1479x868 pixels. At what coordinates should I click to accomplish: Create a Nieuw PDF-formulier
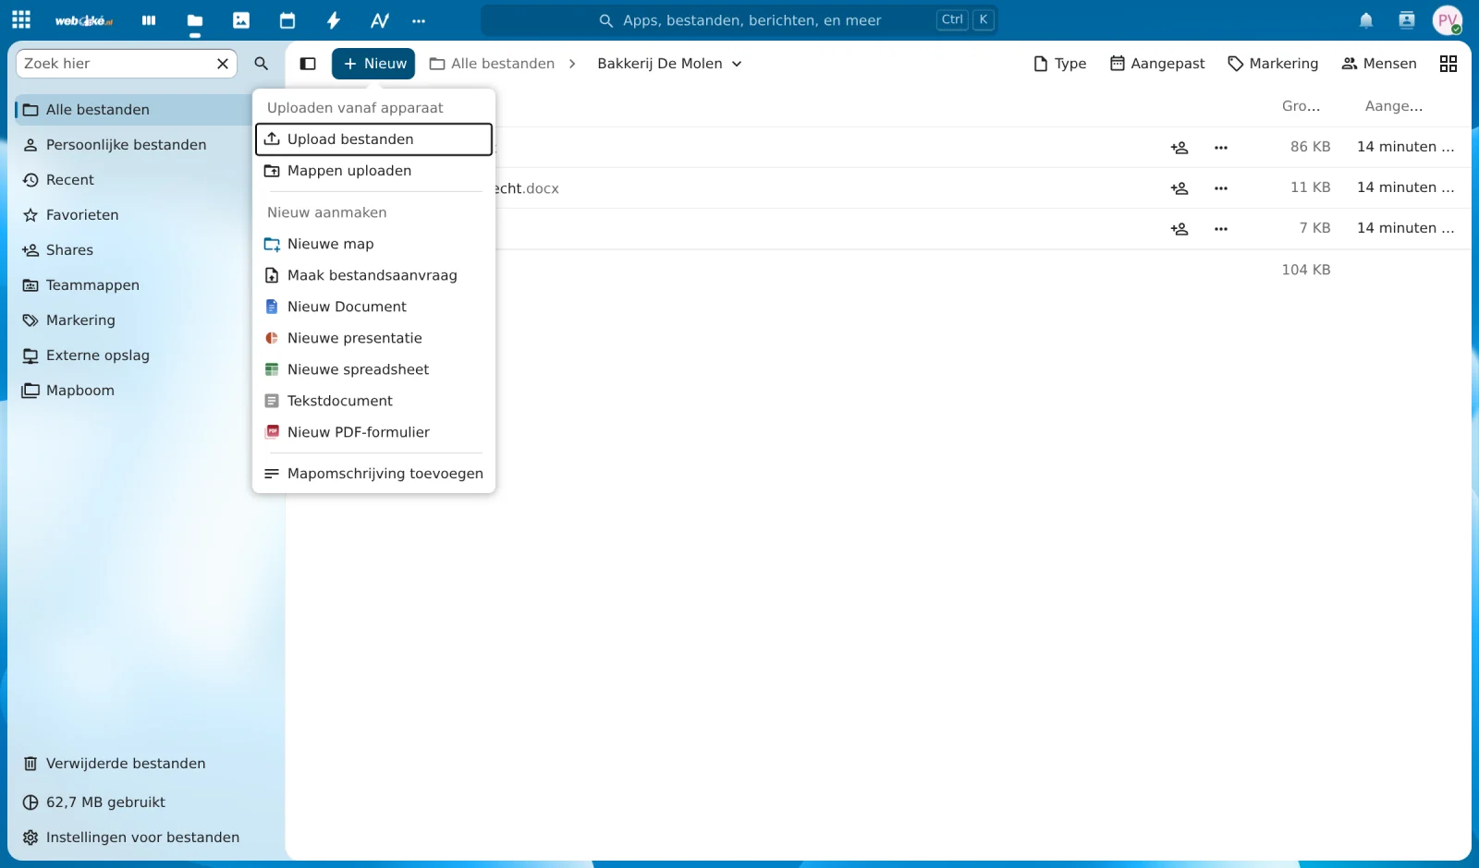coord(373,432)
